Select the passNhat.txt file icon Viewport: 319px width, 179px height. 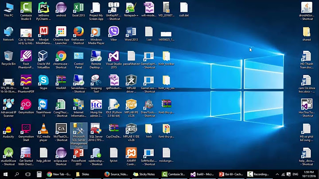point(131,58)
